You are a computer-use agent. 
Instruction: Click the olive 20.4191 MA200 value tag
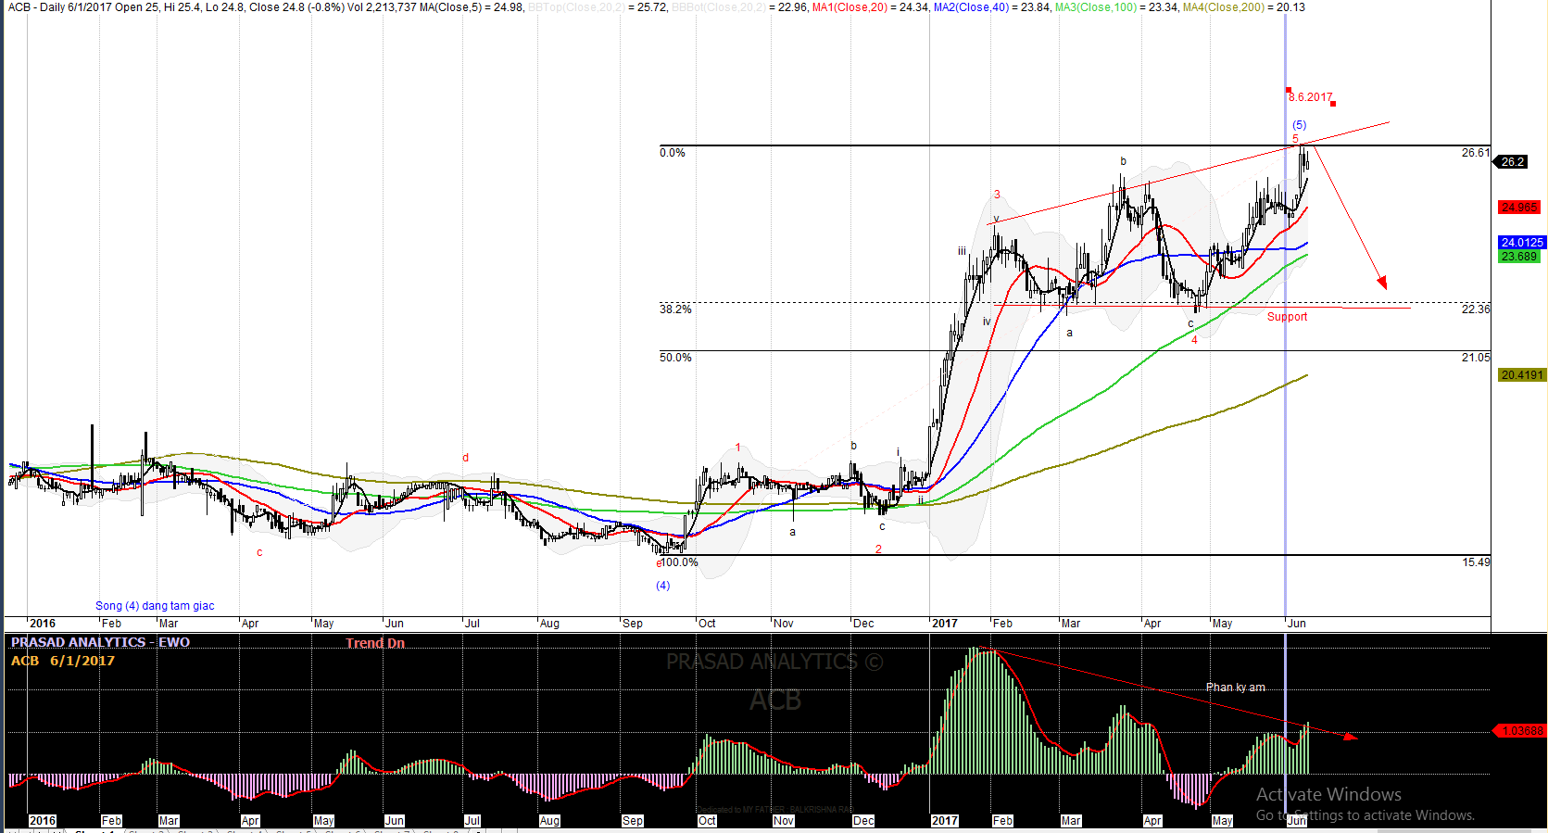1521,375
